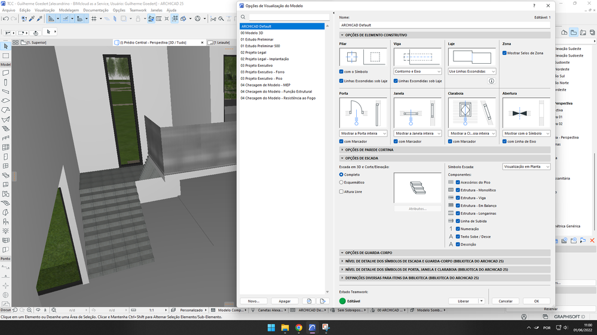
Task: Select the Wall tool in the toolbox
Action: click(x=5, y=73)
